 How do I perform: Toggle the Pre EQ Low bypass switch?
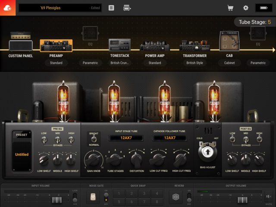coord(44,140)
